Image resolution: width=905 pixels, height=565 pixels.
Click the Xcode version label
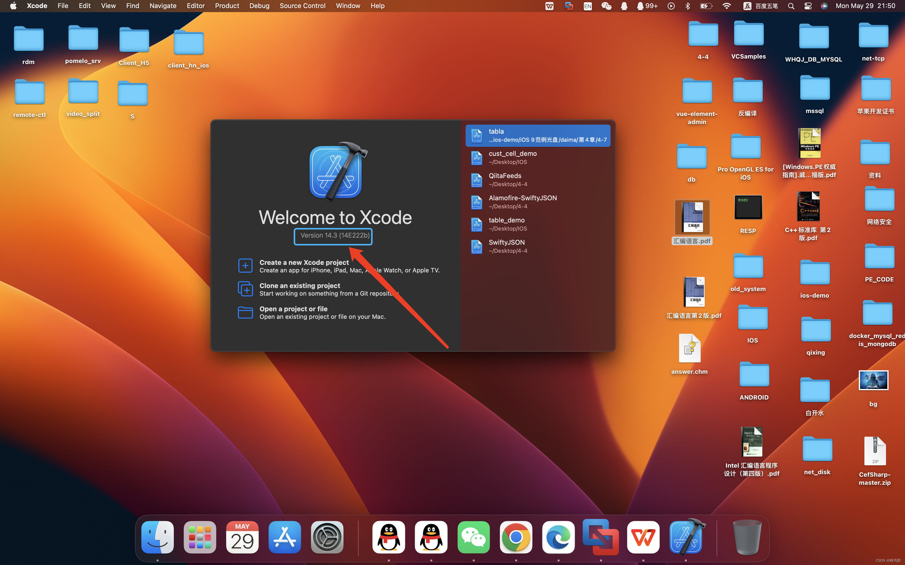(335, 235)
